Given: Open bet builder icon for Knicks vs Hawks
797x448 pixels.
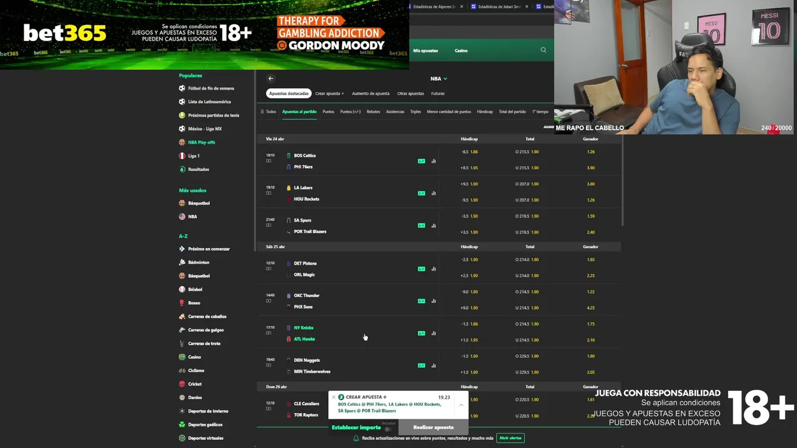Looking at the screenshot, I should (422, 334).
